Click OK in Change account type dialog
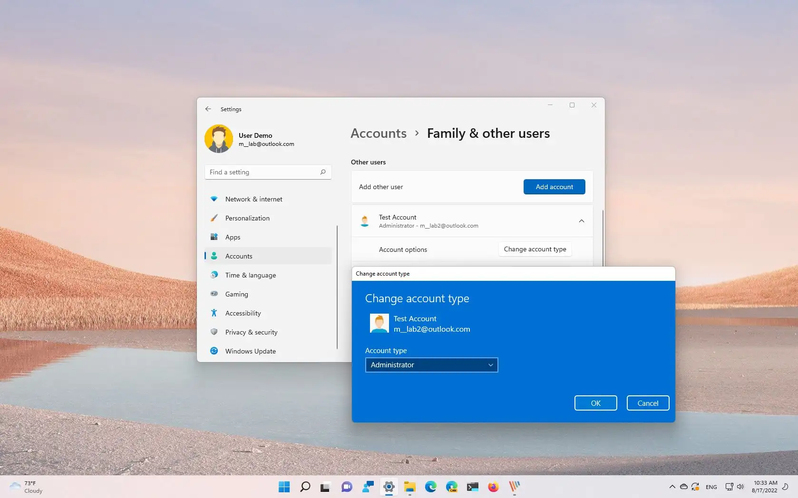Viewport: 798px width, 498px height. pyautogui.click(x=595, y=403)
